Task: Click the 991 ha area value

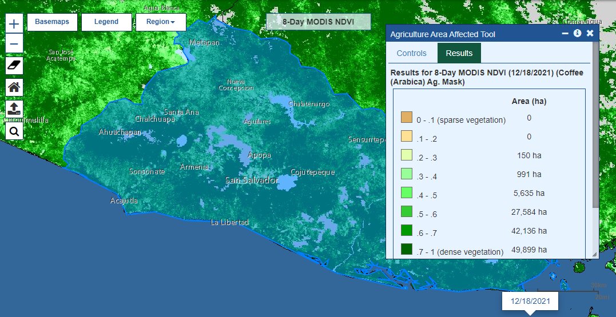Action: pos(529,174)
